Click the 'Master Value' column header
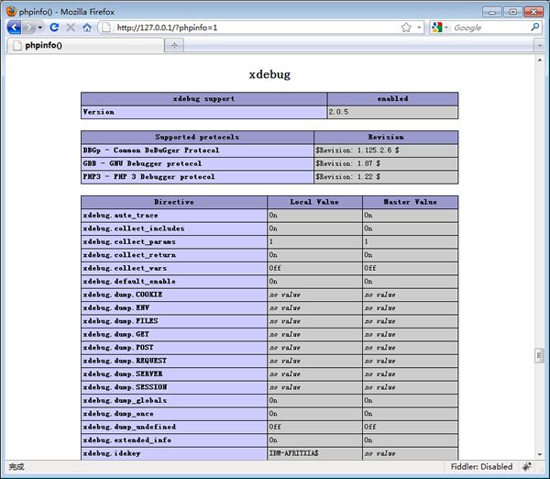 tap(410, 202)
